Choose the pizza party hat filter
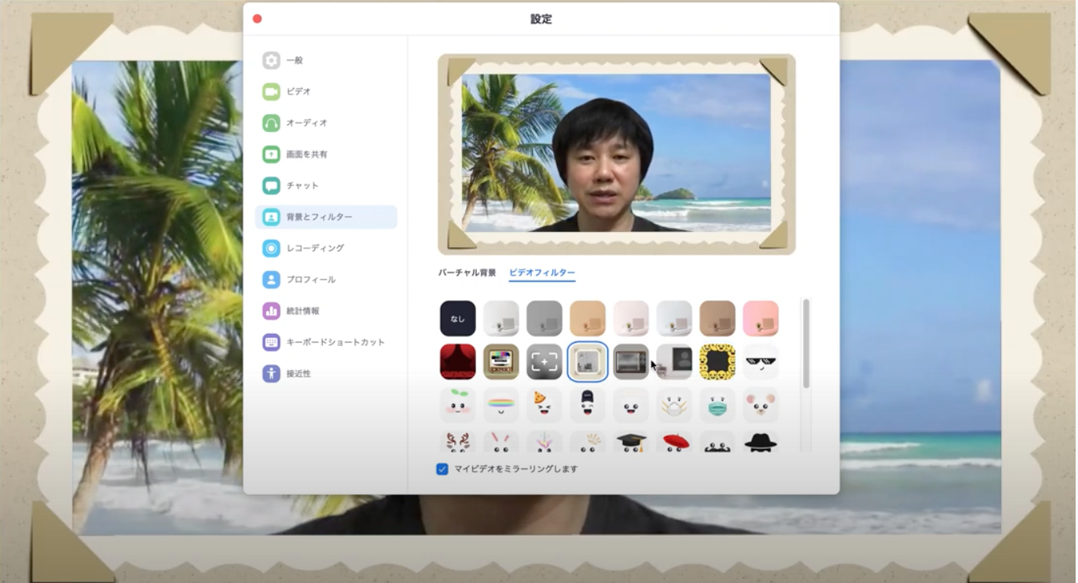 [544, 405]
